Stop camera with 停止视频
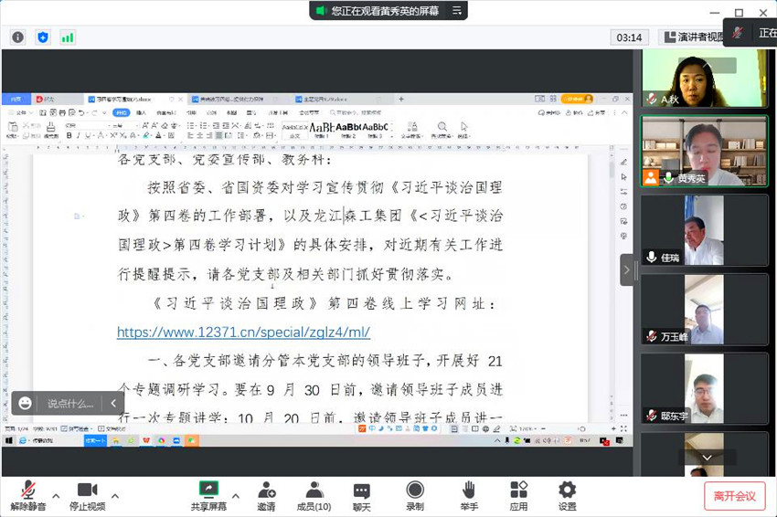Image resolution: width=777 pixels, height=517 pixels. point(87,495)
